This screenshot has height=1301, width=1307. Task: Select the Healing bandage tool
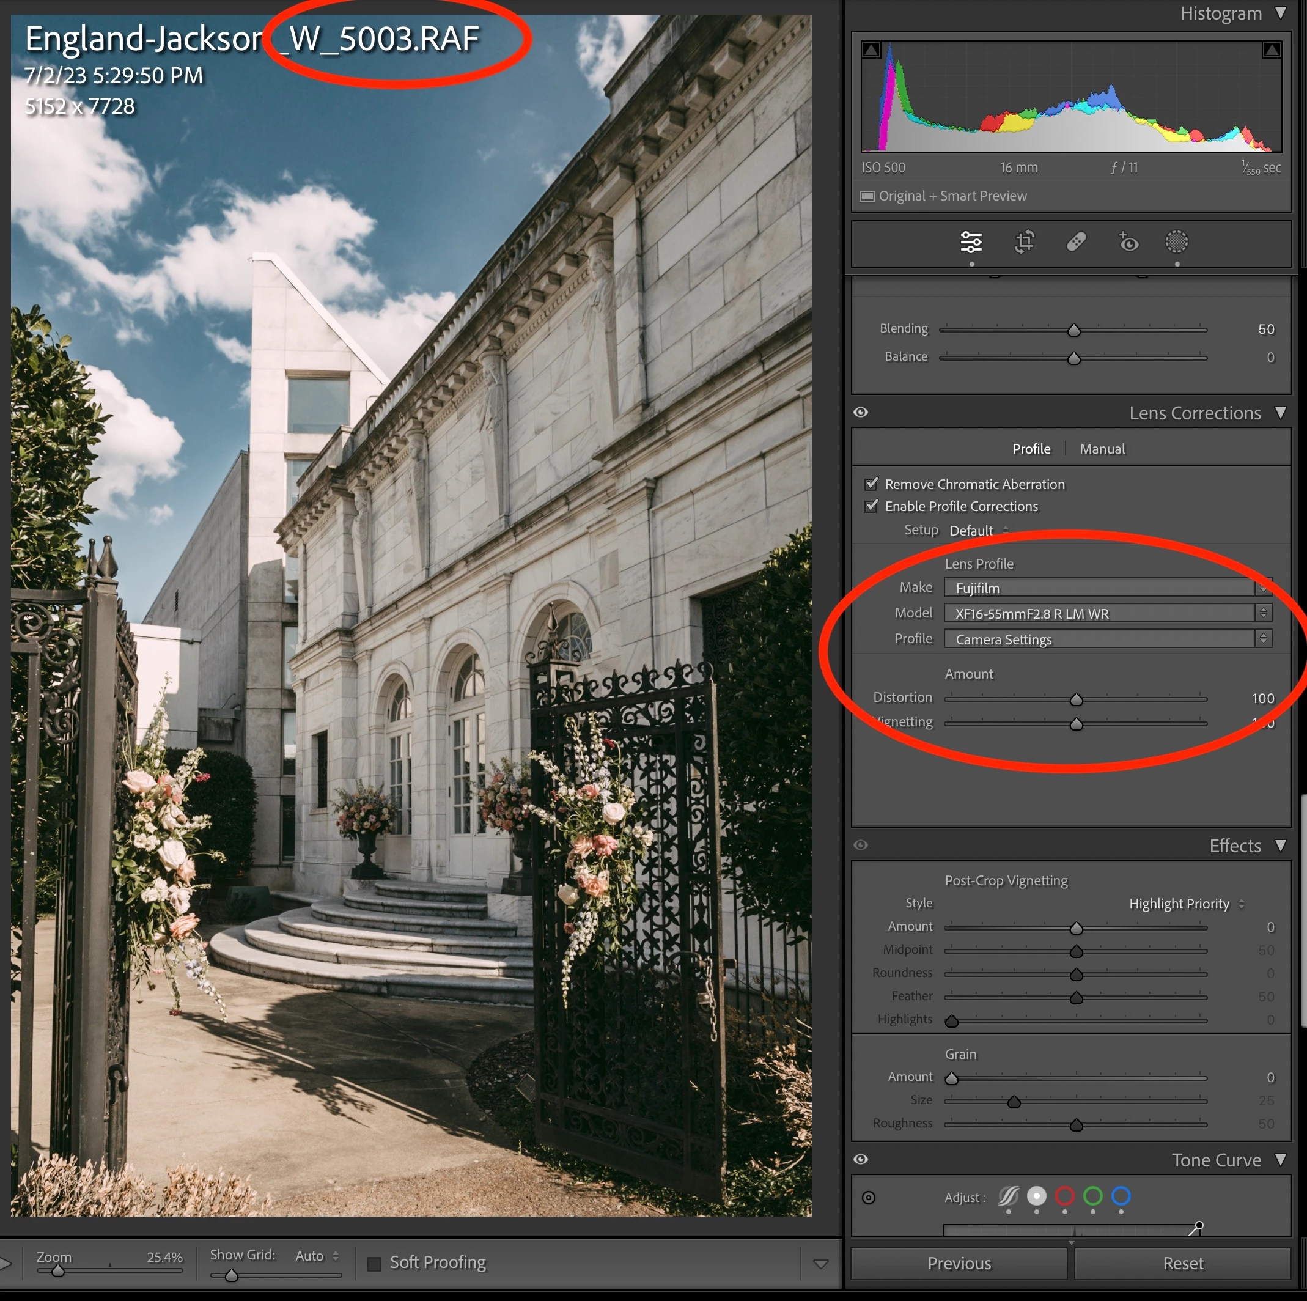1076,241
